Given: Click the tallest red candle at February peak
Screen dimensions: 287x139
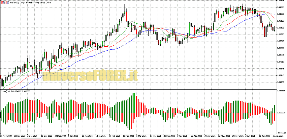Looking at the screenshot, I should point(126,16).
